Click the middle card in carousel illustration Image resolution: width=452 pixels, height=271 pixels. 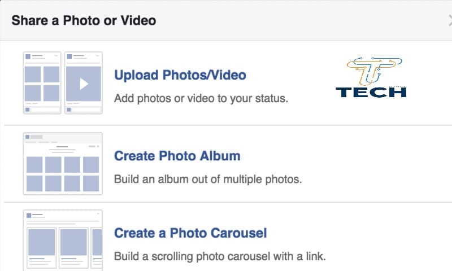[73, 244]
